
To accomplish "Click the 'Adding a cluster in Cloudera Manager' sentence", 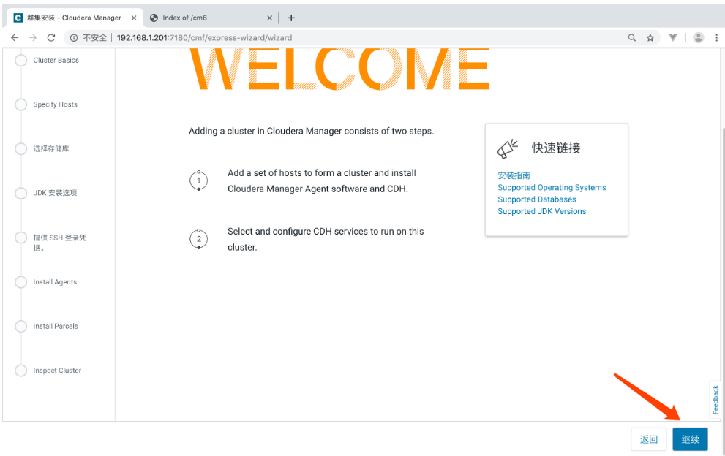I will coord(311,132).
